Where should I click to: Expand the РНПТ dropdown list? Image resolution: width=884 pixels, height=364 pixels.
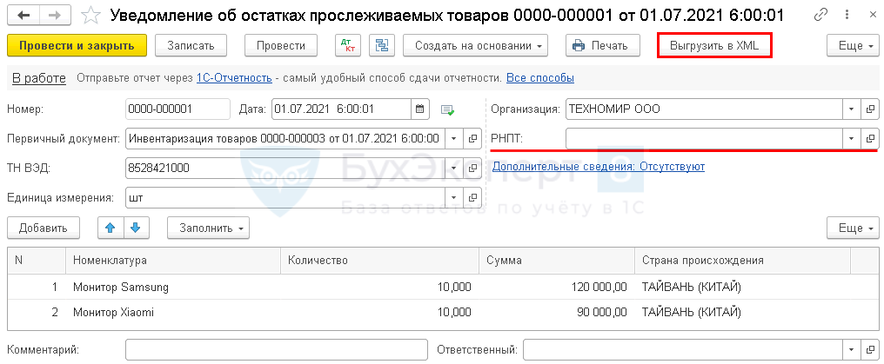(x=851, y=138)
